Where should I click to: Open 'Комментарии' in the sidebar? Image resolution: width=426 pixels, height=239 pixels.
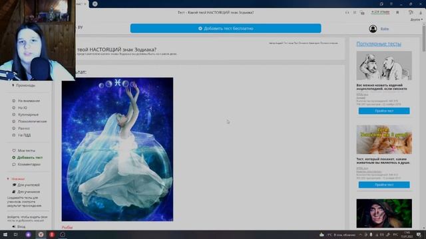[x=29, y=165]
